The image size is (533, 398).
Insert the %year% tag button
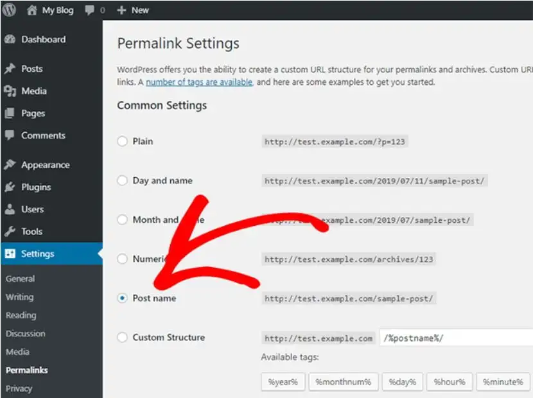point(283,382)
